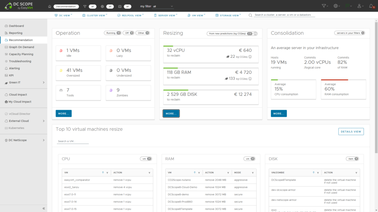The image size is (378, 212).
Task: Toggle the Other filter chip
Action: (x=143, y=33)
